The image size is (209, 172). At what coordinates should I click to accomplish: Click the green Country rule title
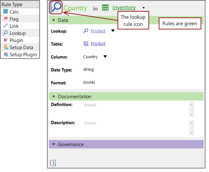[x=75, y=8]
